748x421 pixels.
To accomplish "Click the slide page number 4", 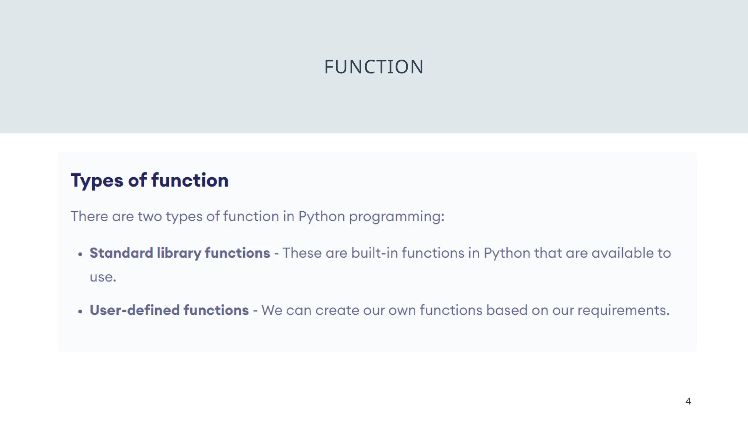I will coord(688,401).
